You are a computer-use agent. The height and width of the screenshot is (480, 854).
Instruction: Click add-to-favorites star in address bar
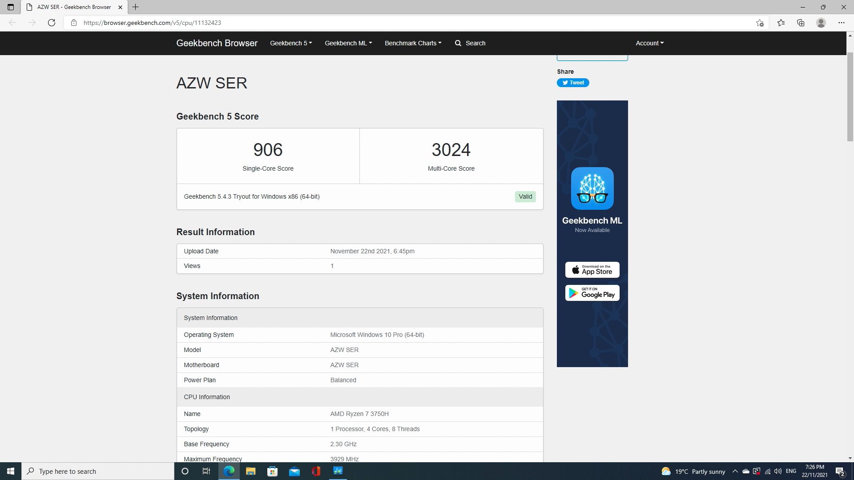coord(760,23)
